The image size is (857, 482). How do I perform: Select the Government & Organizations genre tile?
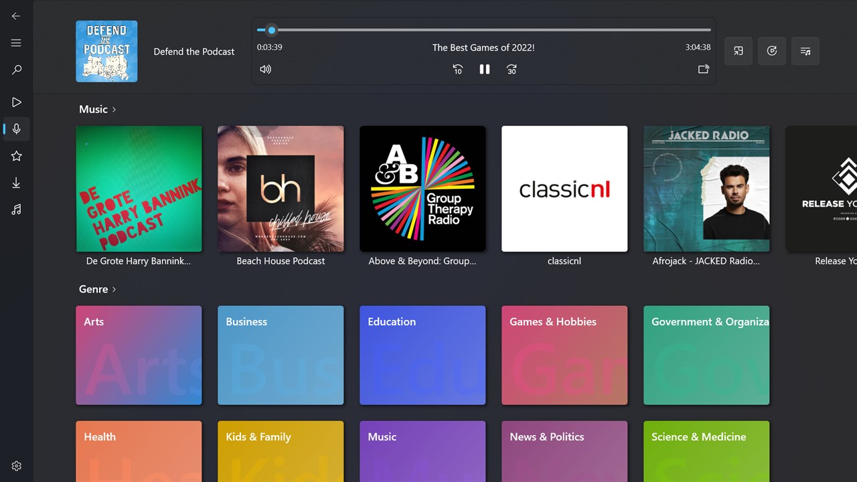(706, 355)
